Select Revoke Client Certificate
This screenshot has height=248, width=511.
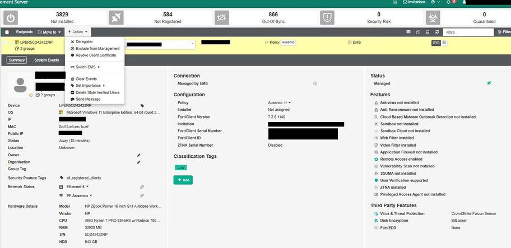coord(95,55)
